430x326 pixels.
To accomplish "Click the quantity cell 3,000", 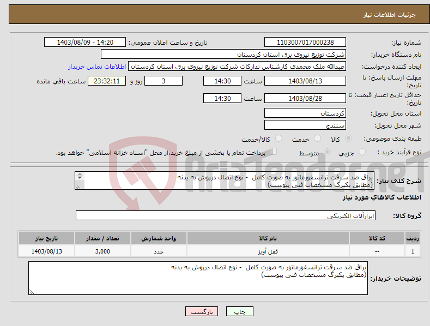I will [102, 251].
